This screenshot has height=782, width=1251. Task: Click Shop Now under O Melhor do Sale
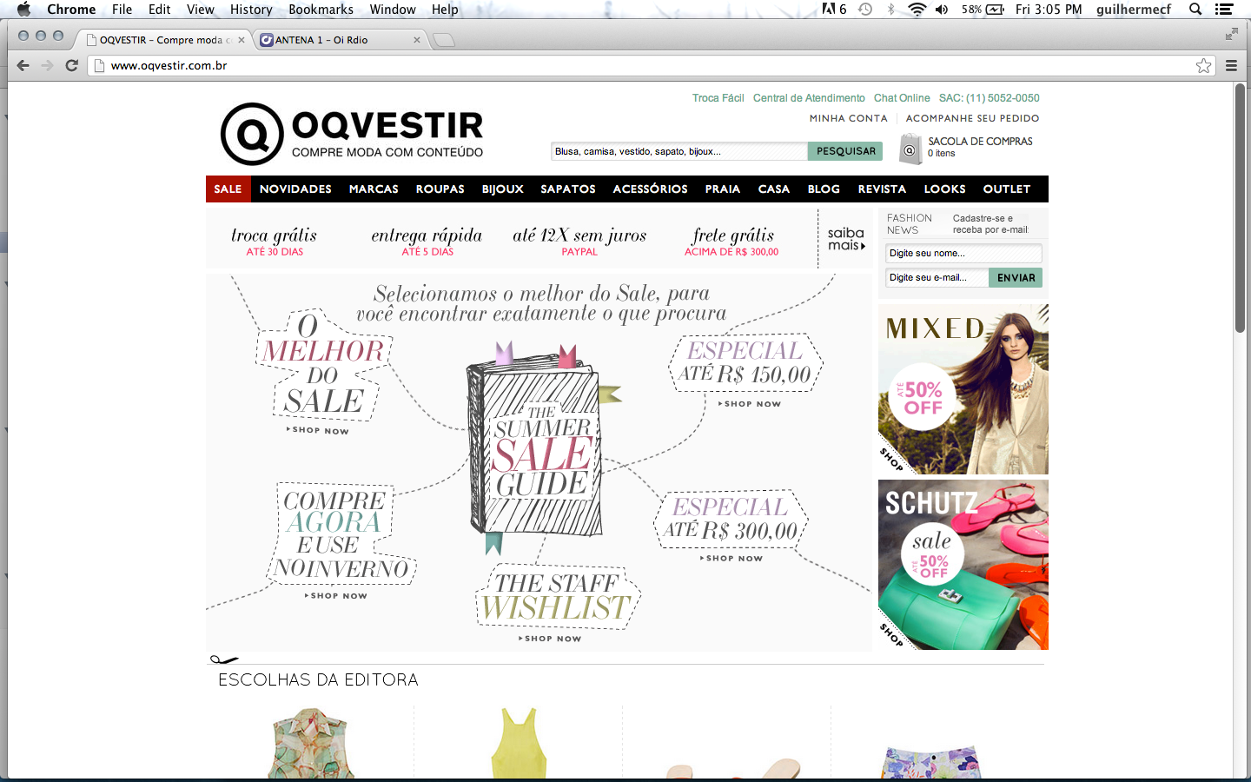(x=318, y=430)
